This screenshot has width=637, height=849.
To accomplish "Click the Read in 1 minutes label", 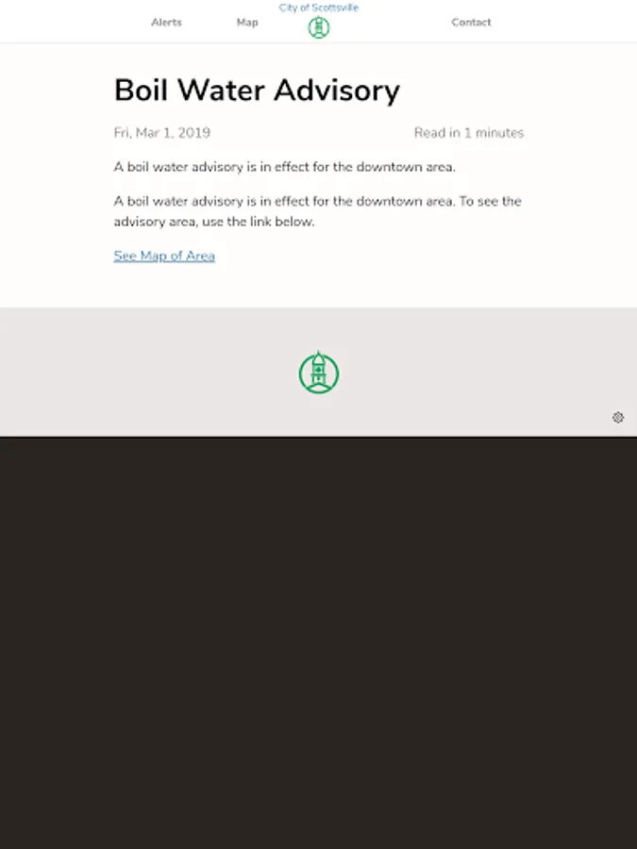I will pos(469,133).
